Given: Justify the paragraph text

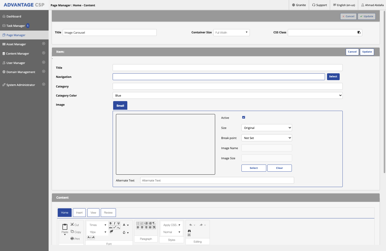Looking at the screenshot, I should click(150, 227).
